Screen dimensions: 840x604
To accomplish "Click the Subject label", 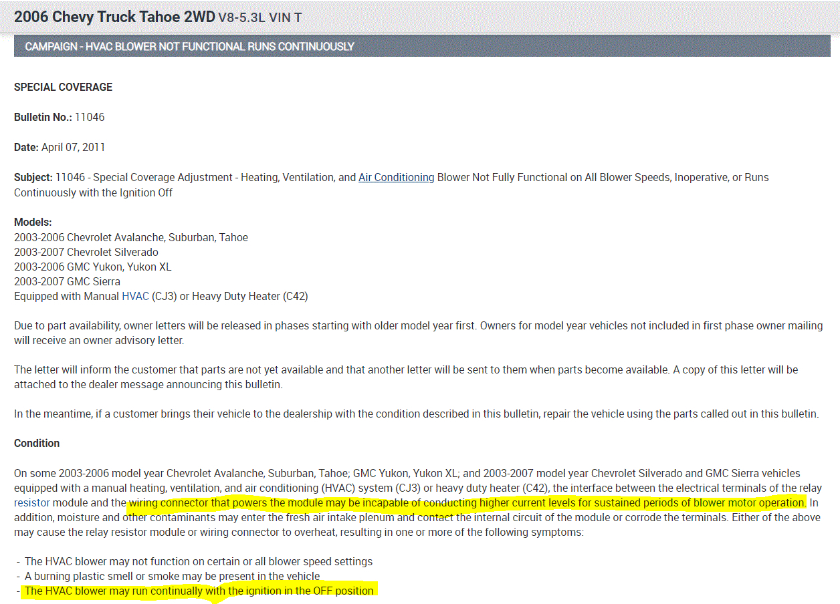I will pos(33,178).
